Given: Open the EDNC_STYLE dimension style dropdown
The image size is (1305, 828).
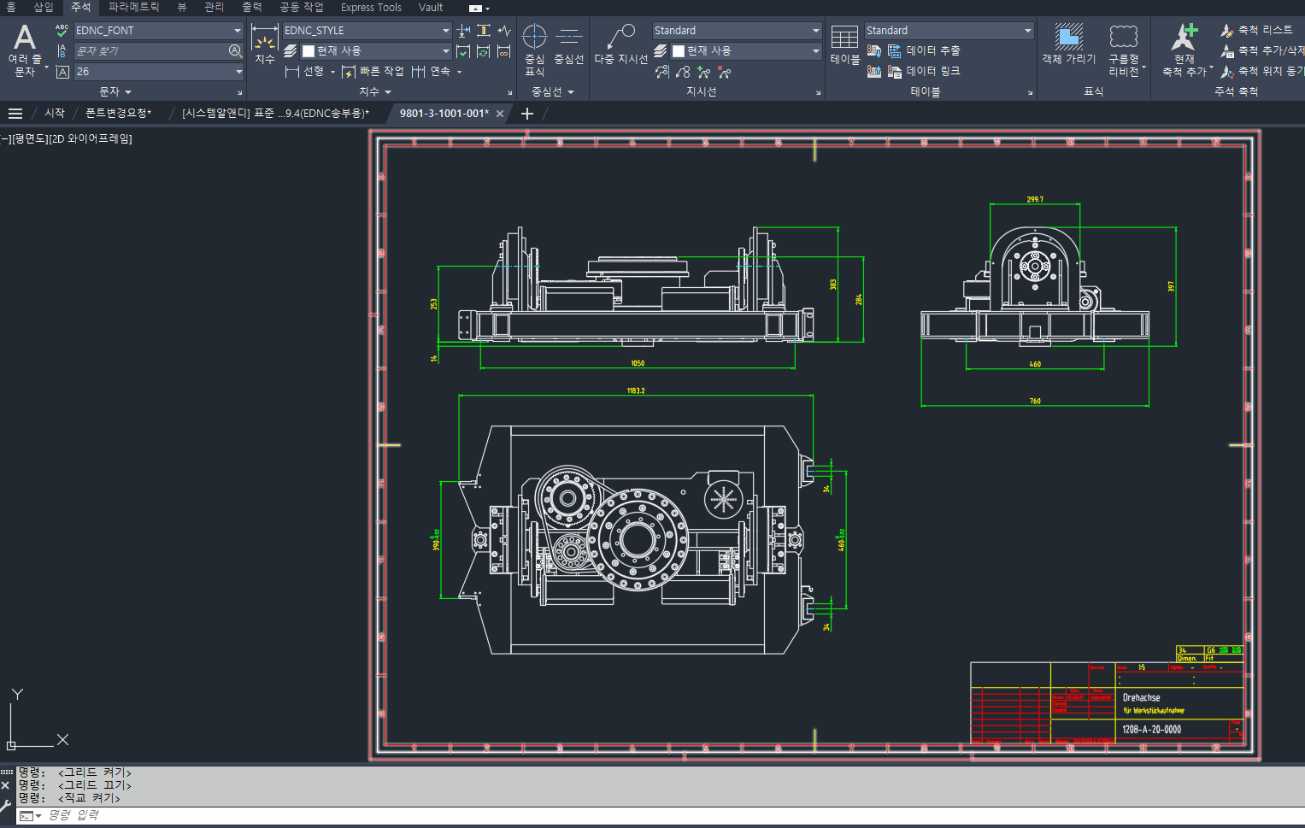Looking at the screenshot, I should click(445, 31).
